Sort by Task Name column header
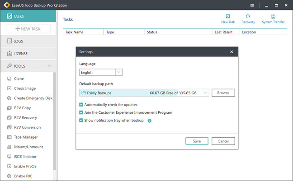The width and height of the screenshot is (293, 181). (x=83, y=32)
